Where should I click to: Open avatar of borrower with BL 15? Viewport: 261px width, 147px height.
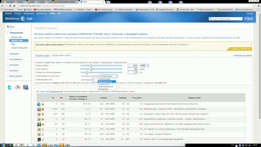[39, 139]
